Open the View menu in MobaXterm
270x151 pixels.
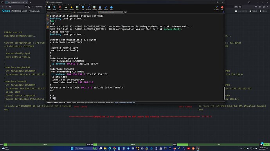[x=59, y=5]
